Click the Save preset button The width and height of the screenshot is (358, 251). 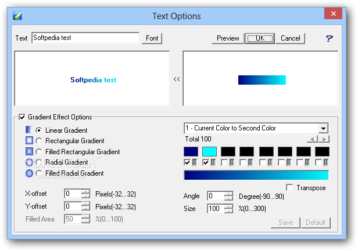tap(285, 223)
